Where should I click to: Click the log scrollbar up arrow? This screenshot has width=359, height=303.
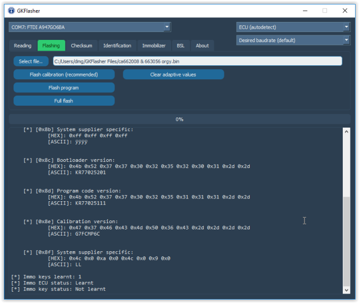tap(347, 132)
